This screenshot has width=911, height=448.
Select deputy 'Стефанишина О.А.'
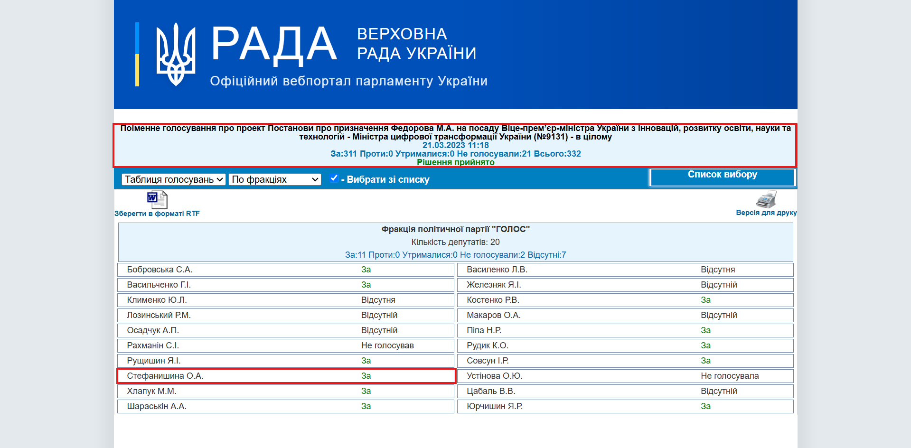165,376
